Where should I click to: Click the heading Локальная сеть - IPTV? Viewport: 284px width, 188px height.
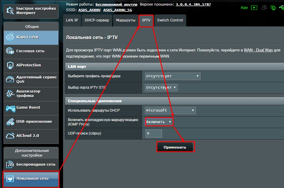92,37
